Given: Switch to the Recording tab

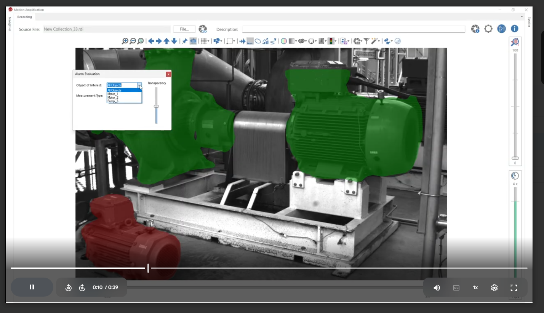Looking at the screenshot, I should pos(24,17).
